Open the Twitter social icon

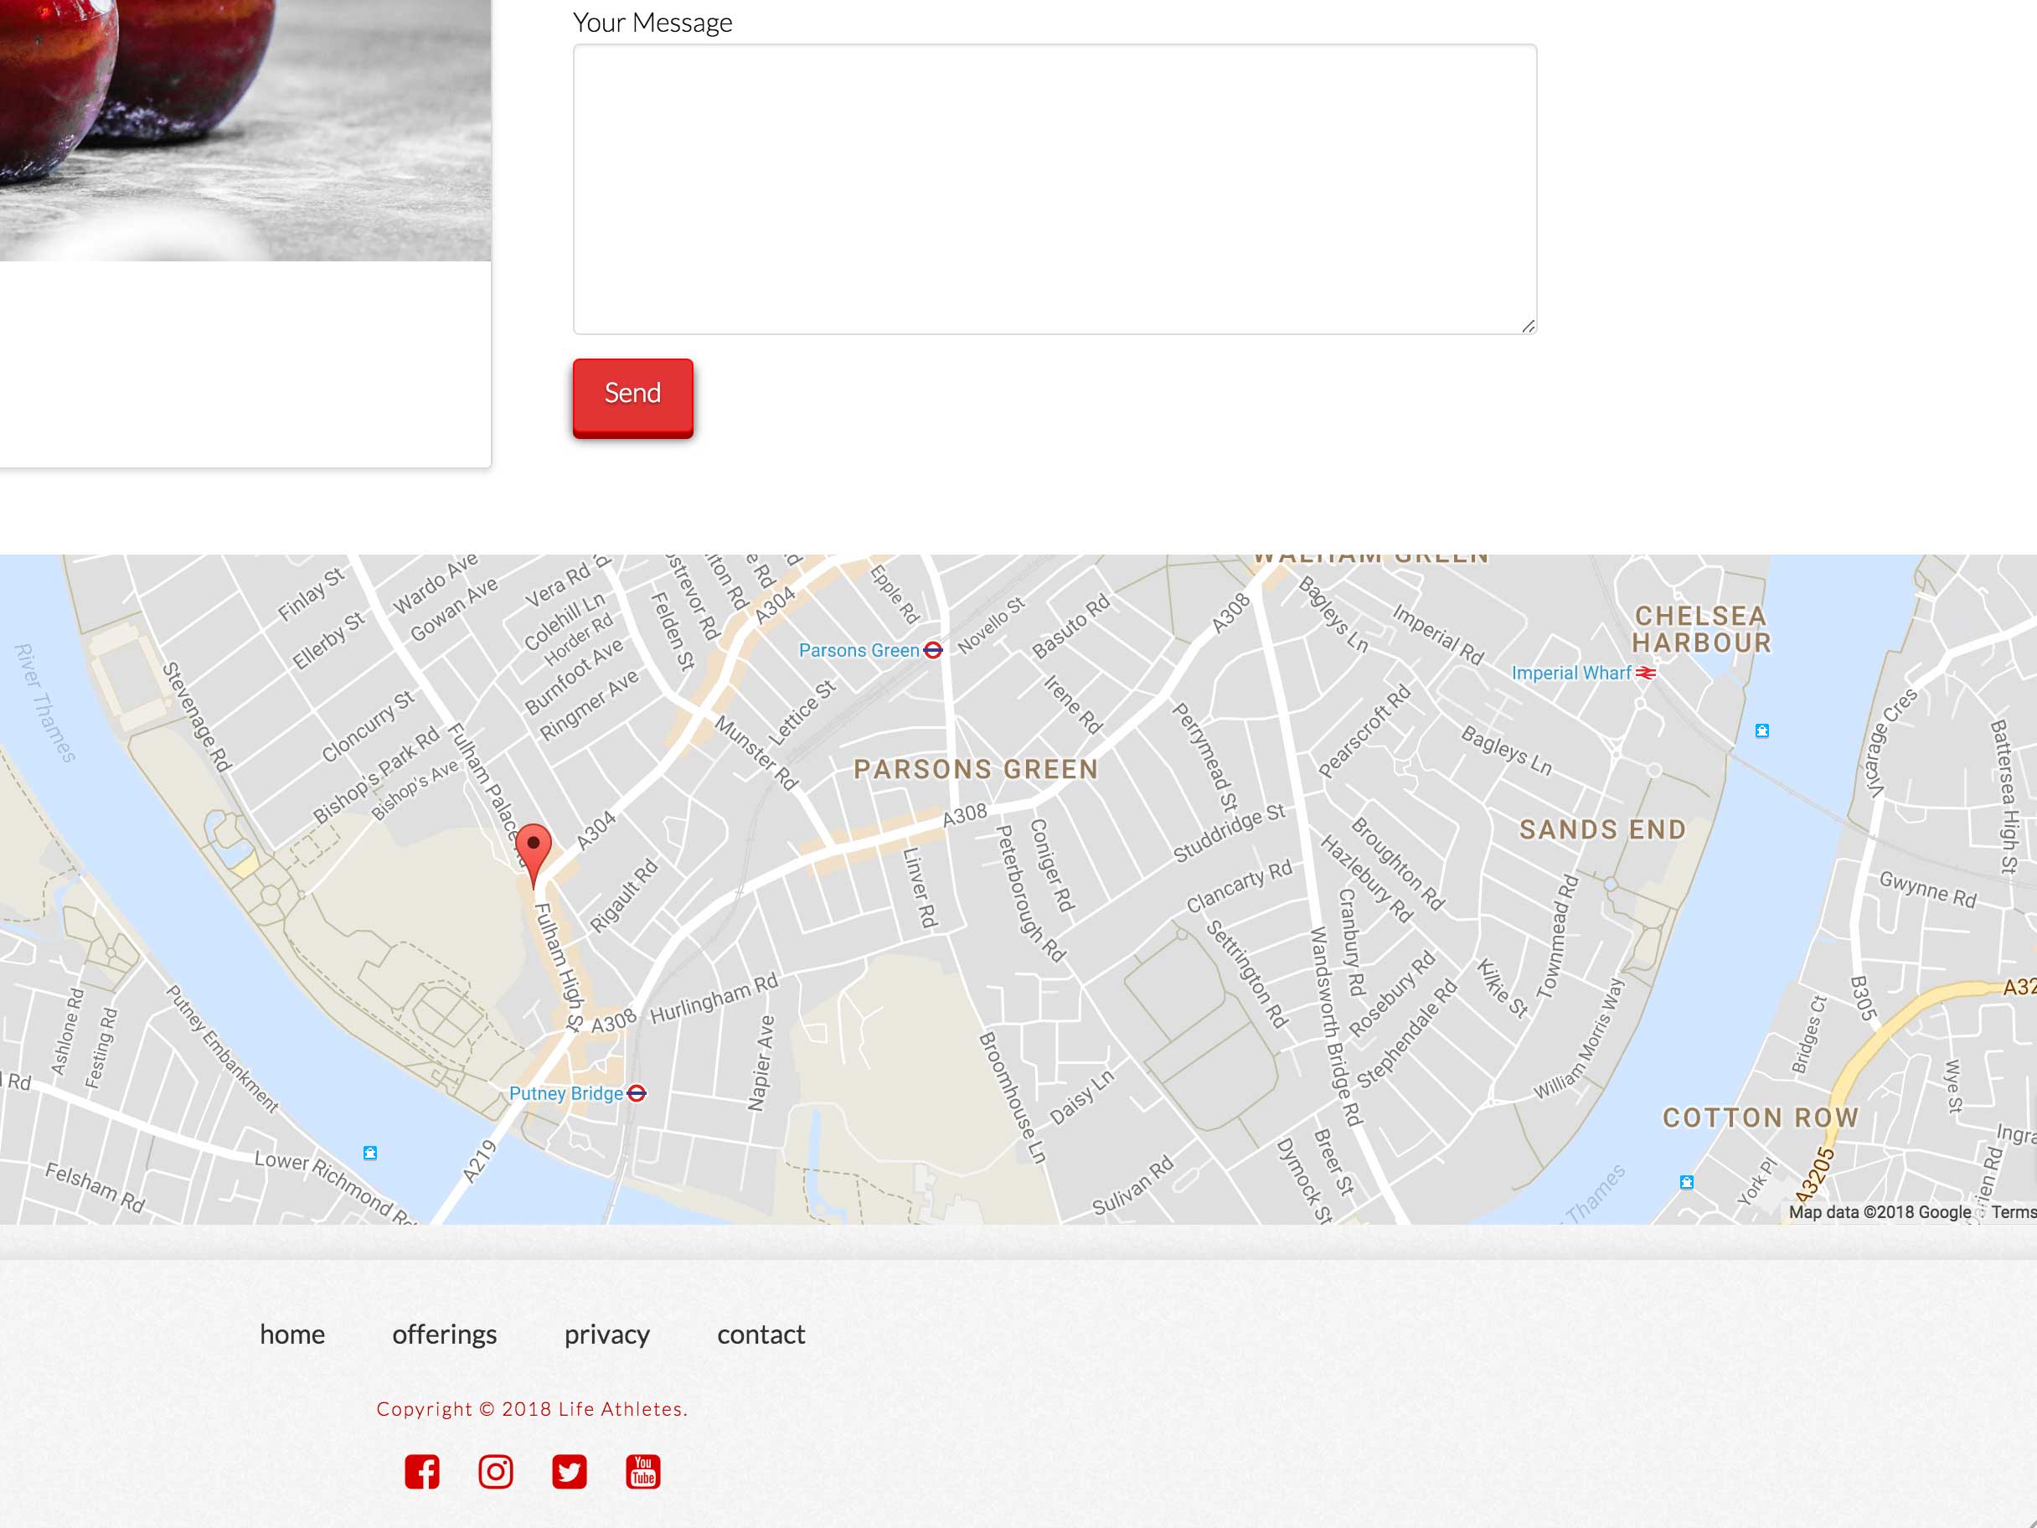[x=569, y=1472]
